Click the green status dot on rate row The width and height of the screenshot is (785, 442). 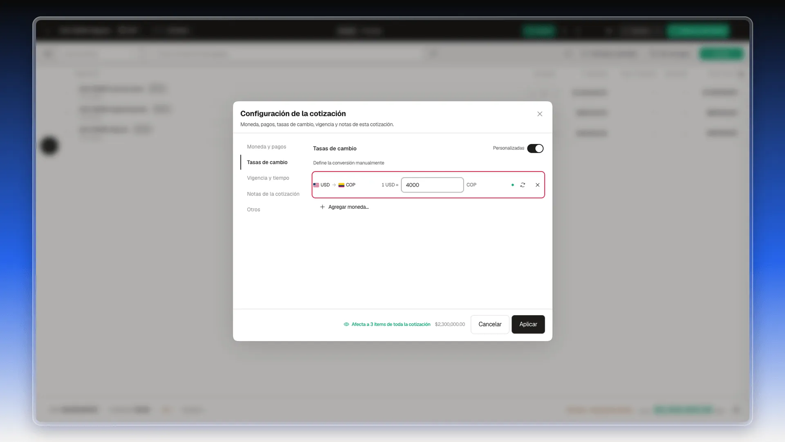click(513, 185)
